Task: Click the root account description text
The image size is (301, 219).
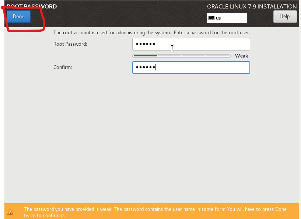Action: (152, 33)
